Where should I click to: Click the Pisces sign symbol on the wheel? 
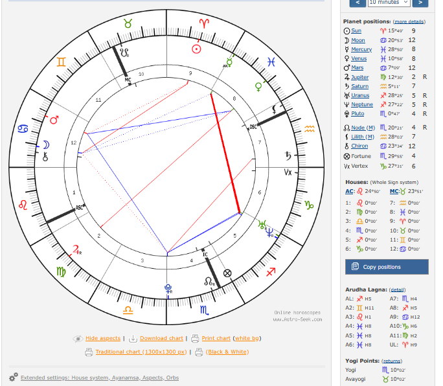(271, 62)
